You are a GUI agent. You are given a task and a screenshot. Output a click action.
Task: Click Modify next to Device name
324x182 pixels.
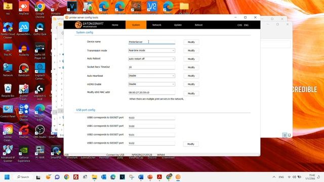[x=191, y=42]
